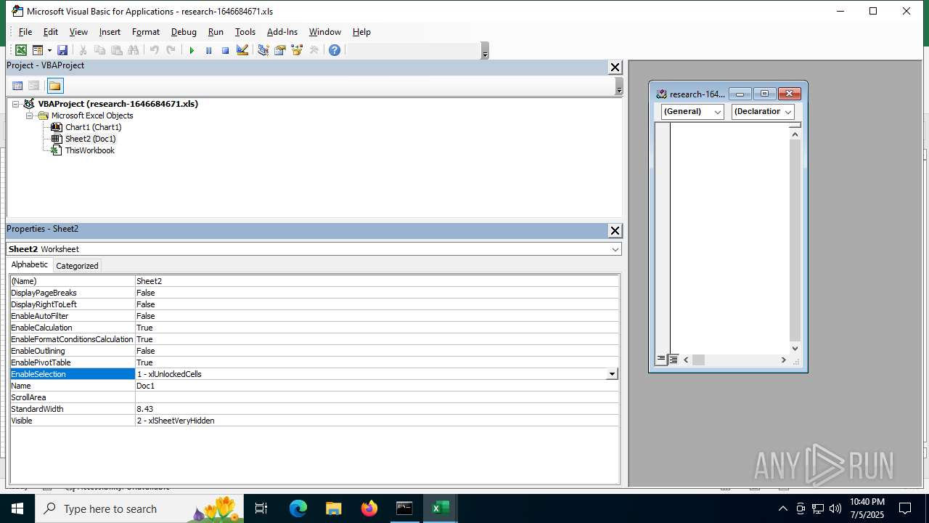929x523 pixels.
Task: Click the View Microsoft Excel icon
Action: pos(21,50)
